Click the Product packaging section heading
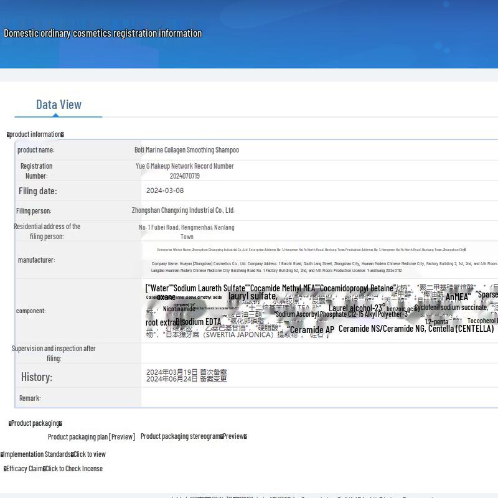Screen dimensions: 498x498 click(x=35, y=423)
